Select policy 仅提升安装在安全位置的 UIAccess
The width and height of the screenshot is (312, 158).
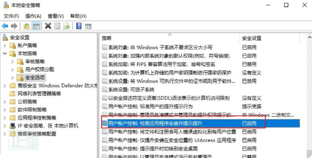click(x=172, y=140)
